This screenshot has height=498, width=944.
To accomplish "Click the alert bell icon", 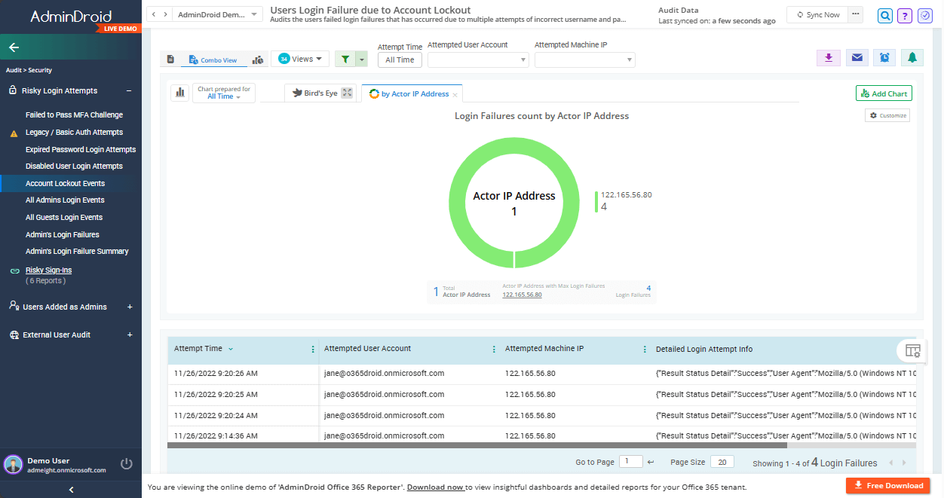I will pyautogui.click(x=912, y=58).
